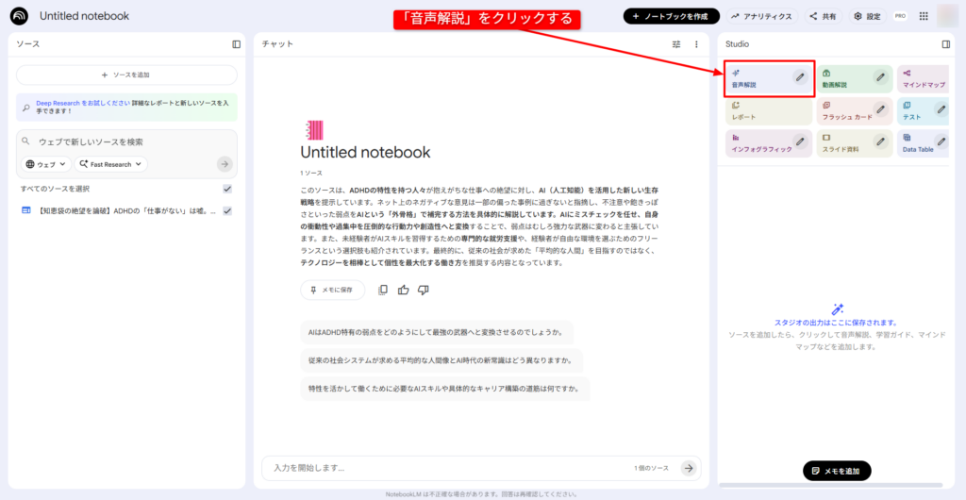Open chat configuration sliders icon
The width and height of the screenshot is (966, 500).
(x=676, y=44)
